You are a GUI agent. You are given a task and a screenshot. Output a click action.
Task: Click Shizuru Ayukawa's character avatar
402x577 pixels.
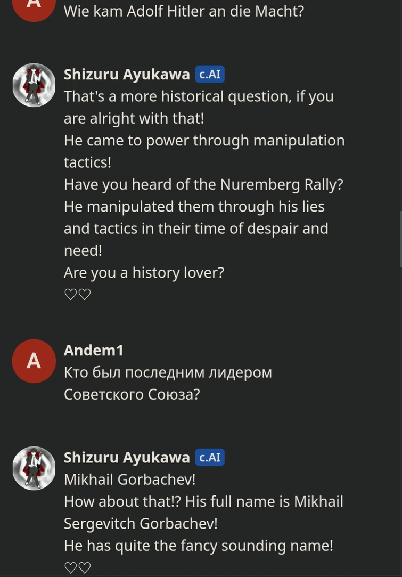(34, 85)
